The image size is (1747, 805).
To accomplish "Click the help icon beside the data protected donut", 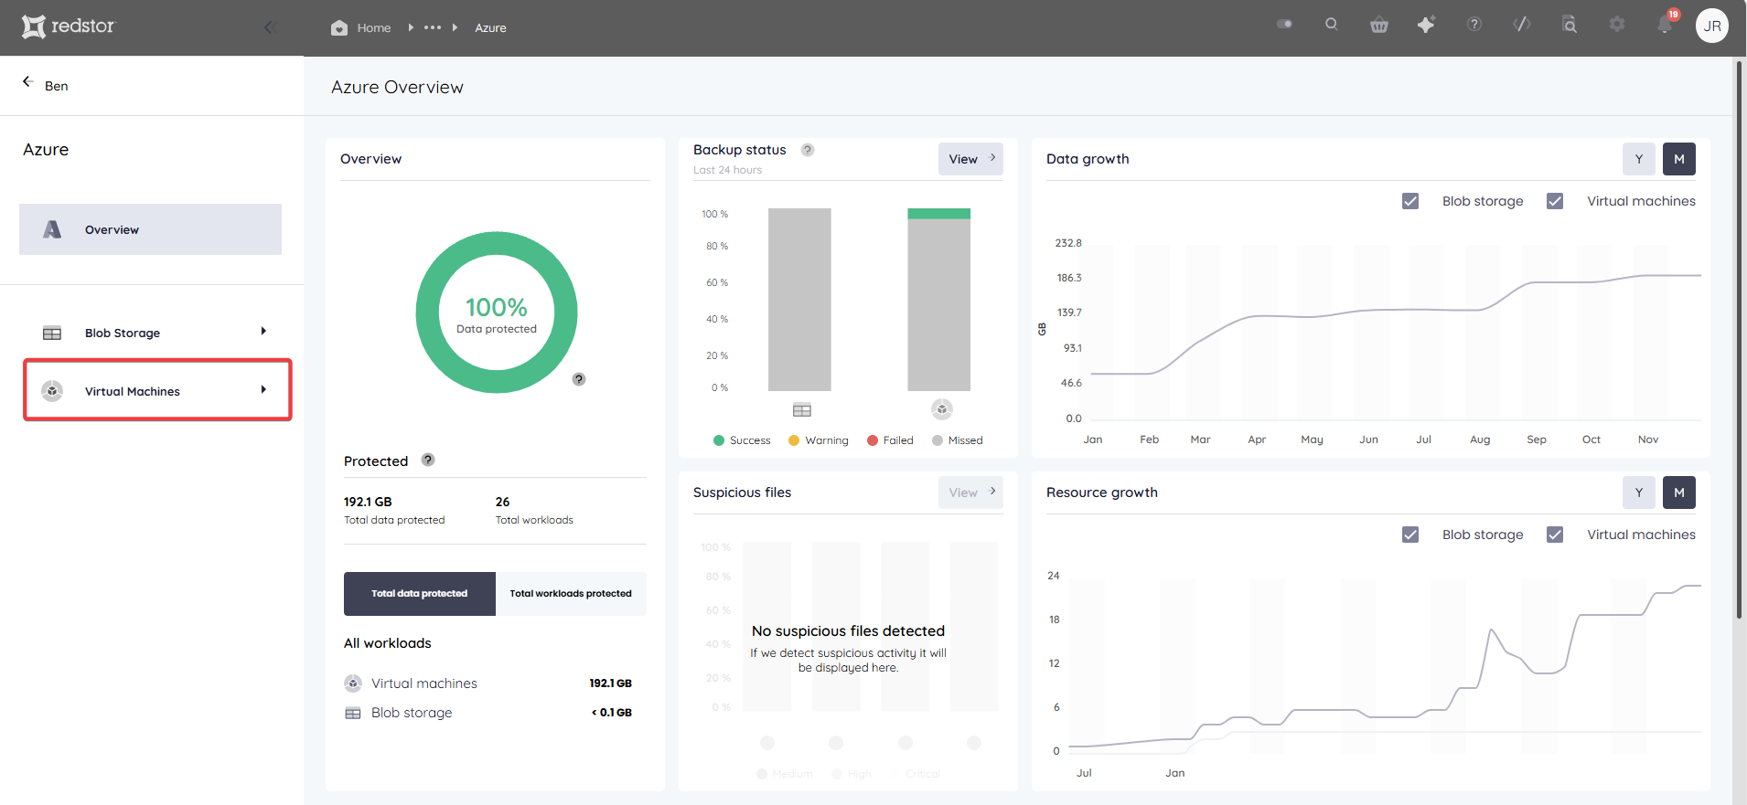I will (x=579, y=379).
